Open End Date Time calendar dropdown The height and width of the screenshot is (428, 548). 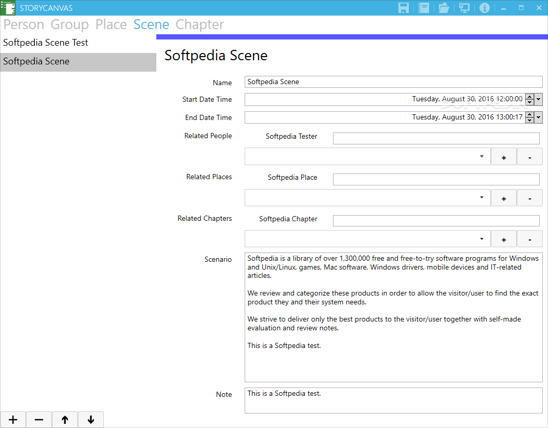coord(538,117)
